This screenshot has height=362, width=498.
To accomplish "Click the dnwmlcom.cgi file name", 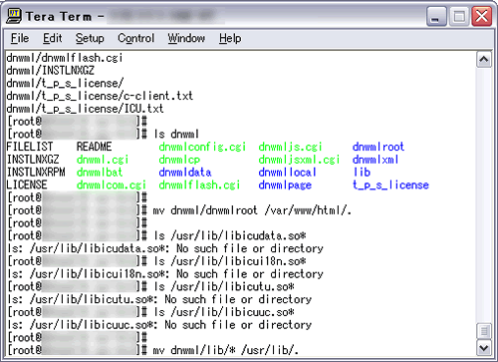I will click(x=112, y=184).
